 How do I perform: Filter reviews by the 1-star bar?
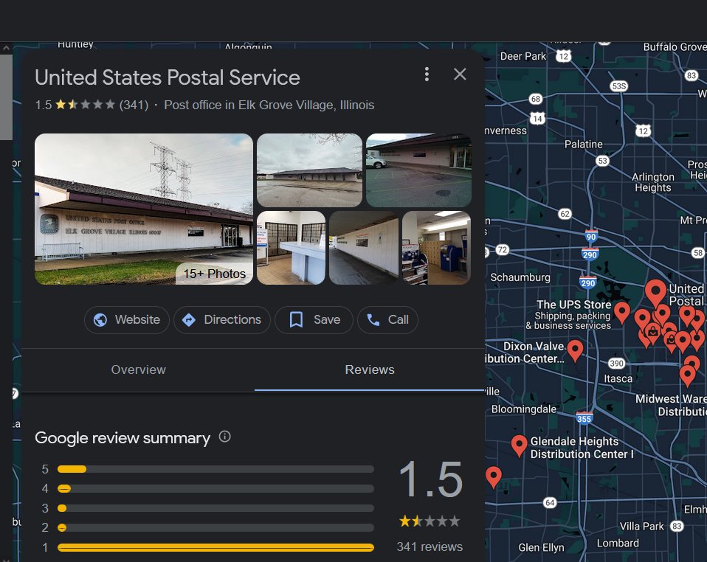point(215,547)
